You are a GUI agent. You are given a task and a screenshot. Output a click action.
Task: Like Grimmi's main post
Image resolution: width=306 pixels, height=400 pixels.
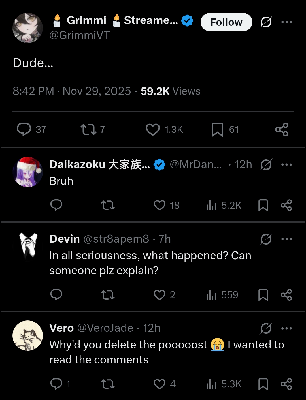[153, 129]
